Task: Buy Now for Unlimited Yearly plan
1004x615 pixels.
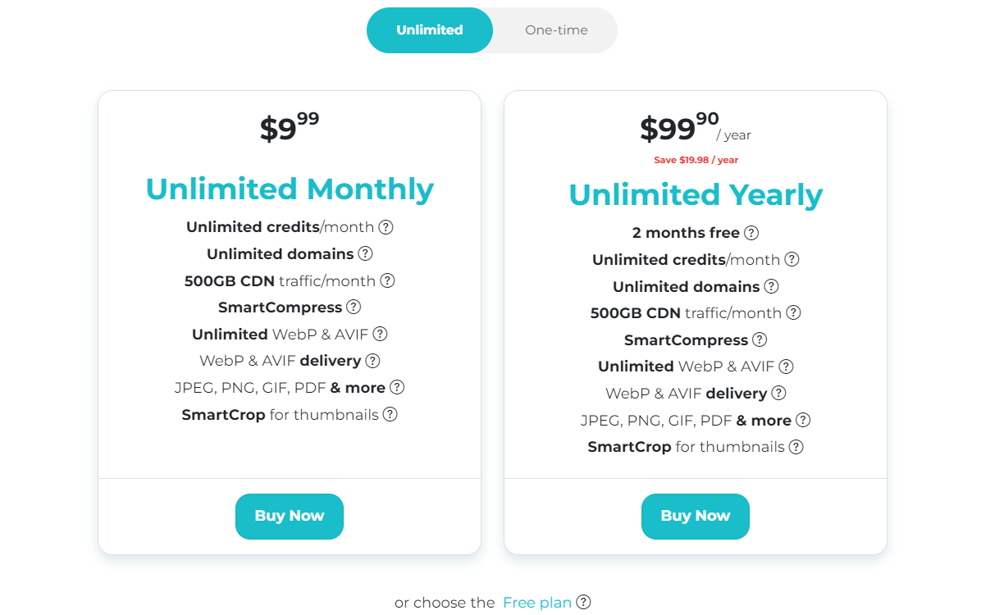Action: (696, 517)
